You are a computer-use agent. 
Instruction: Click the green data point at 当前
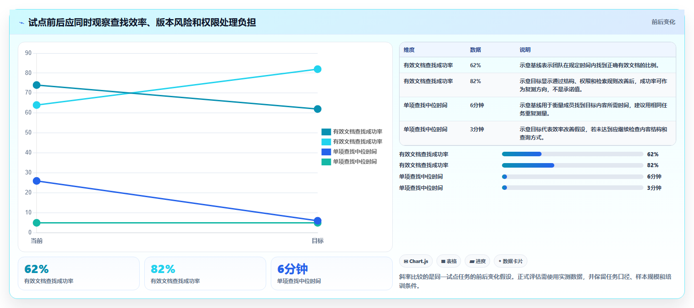click(x=37, y=223)
